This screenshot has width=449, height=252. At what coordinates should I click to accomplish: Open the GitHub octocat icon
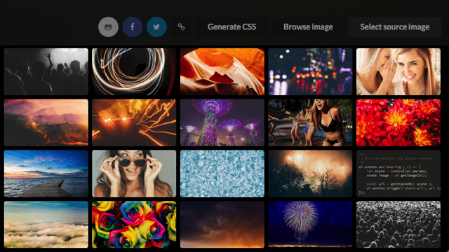coord(108,27)
